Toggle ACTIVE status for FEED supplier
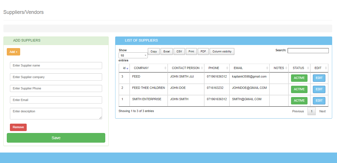 tap(299, 78)
